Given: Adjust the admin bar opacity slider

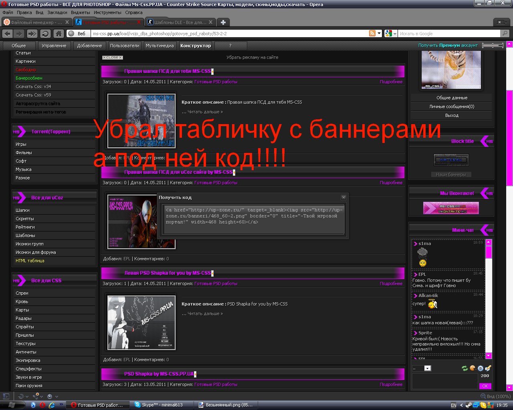Looking at the screenshot, I should tap(493, 46).
